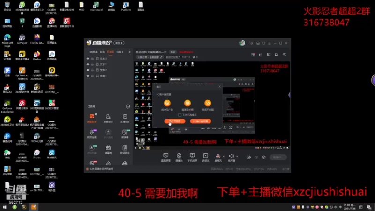Open the 多人连麦 tool

tap(108, 134)
